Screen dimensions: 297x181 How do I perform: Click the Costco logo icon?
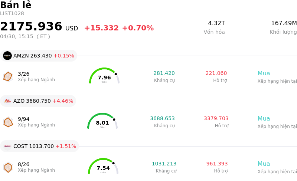click(7, 146)
